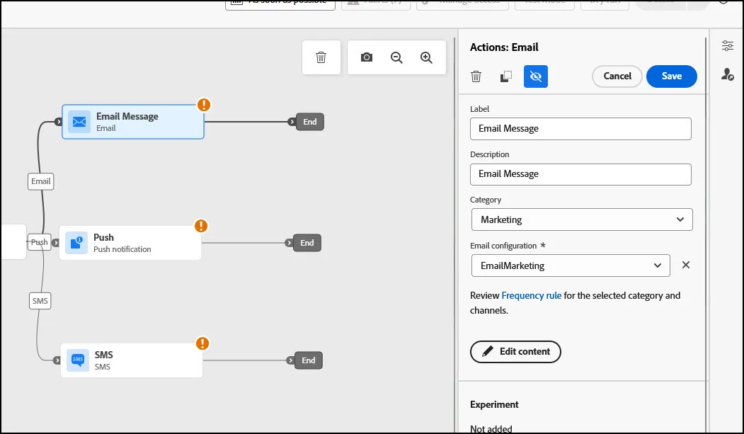This screenshot has height=434, width=744.
Task: Cancel the Email action changes
Action: pos(617,76)
